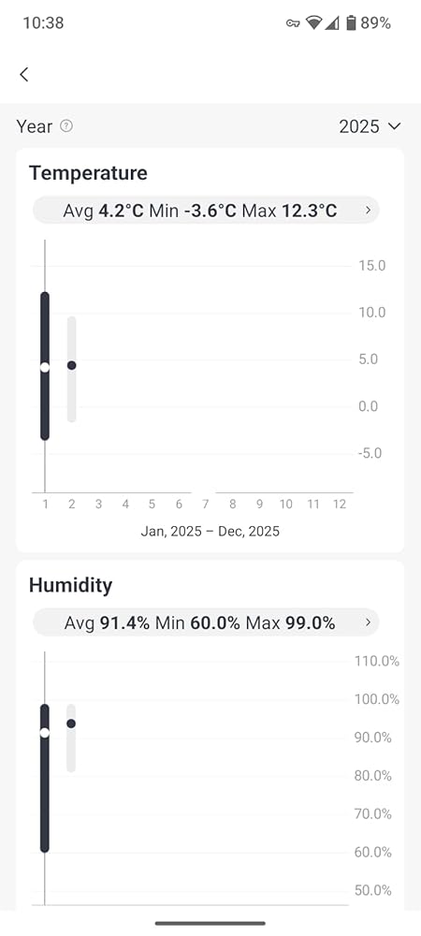This screenshot has height=936, width=421.
Task: Tap the VPN key status icon
Action: 293,23
